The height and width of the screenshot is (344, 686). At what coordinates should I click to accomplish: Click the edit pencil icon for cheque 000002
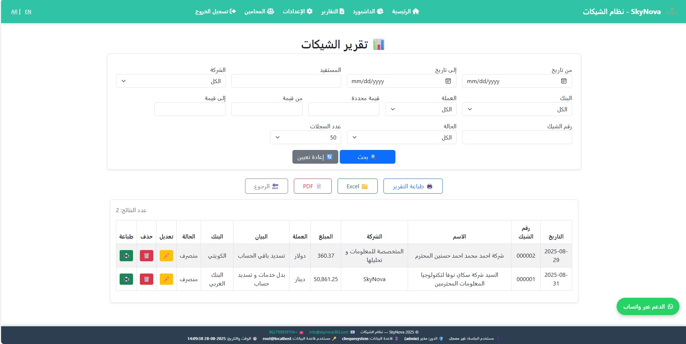[166, 256]
